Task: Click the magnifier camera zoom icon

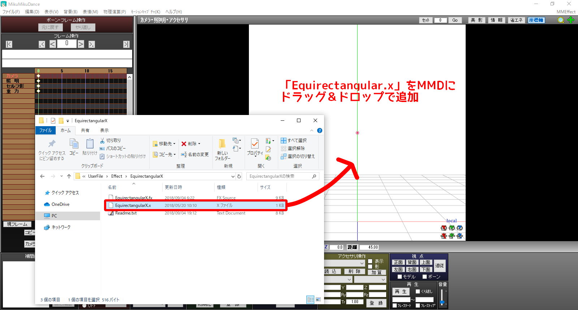Action: click(561, 20)
